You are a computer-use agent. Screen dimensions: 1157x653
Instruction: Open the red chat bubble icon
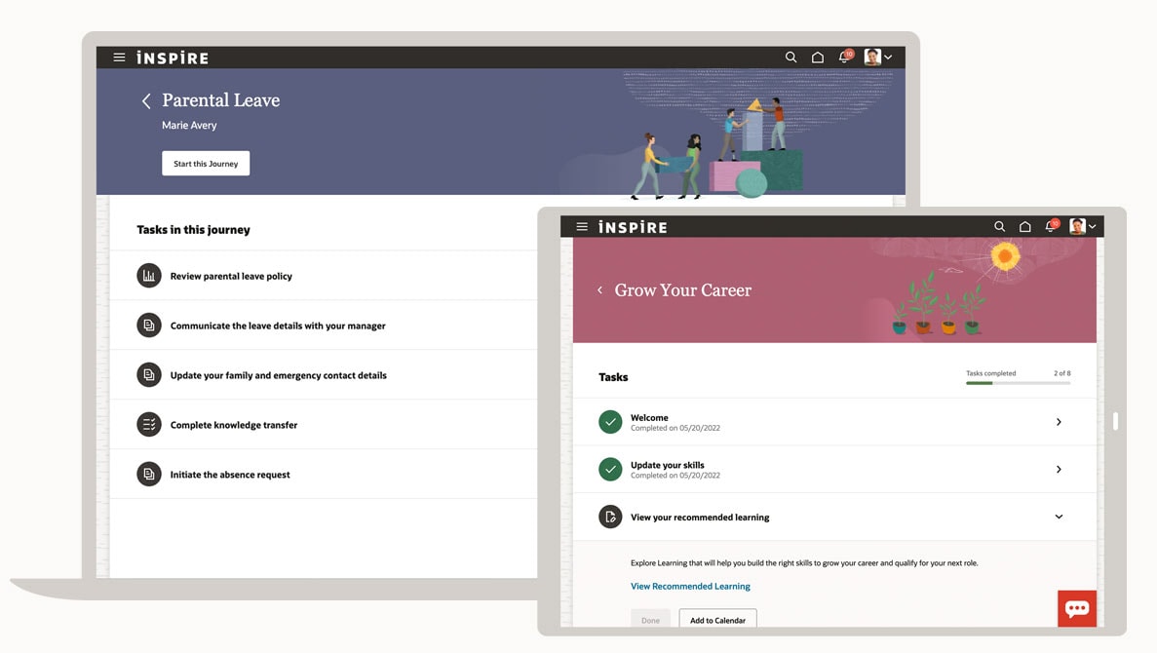pyautogui.click(x=1077, y=608)
